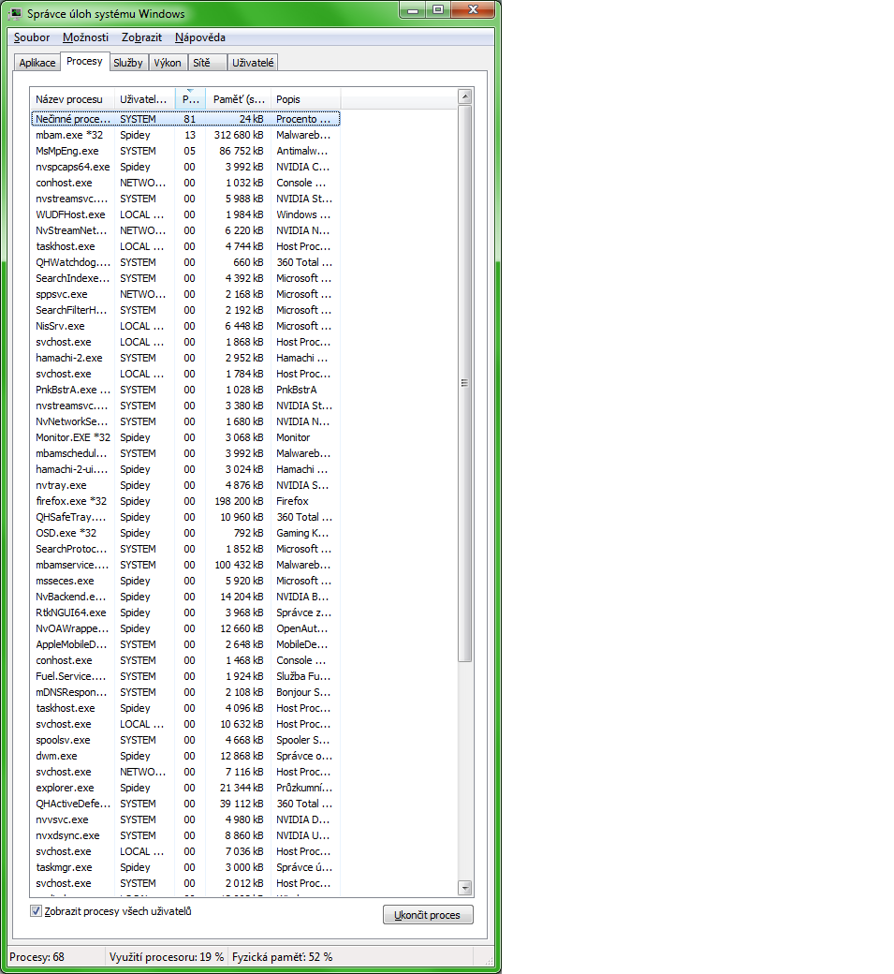Select the 'hamachi-2-ui...' process

pos(185,469)
